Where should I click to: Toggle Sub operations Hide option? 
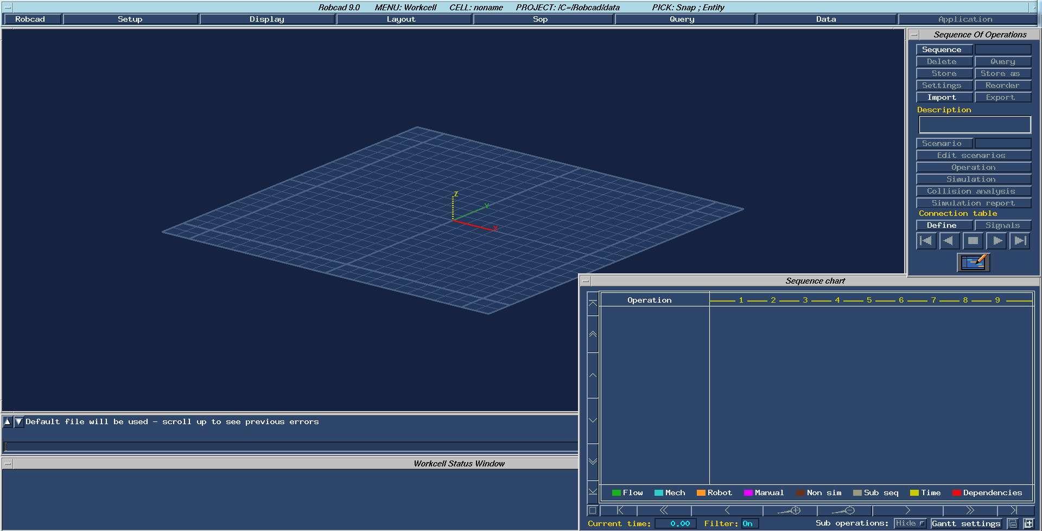tap(910, 523)
